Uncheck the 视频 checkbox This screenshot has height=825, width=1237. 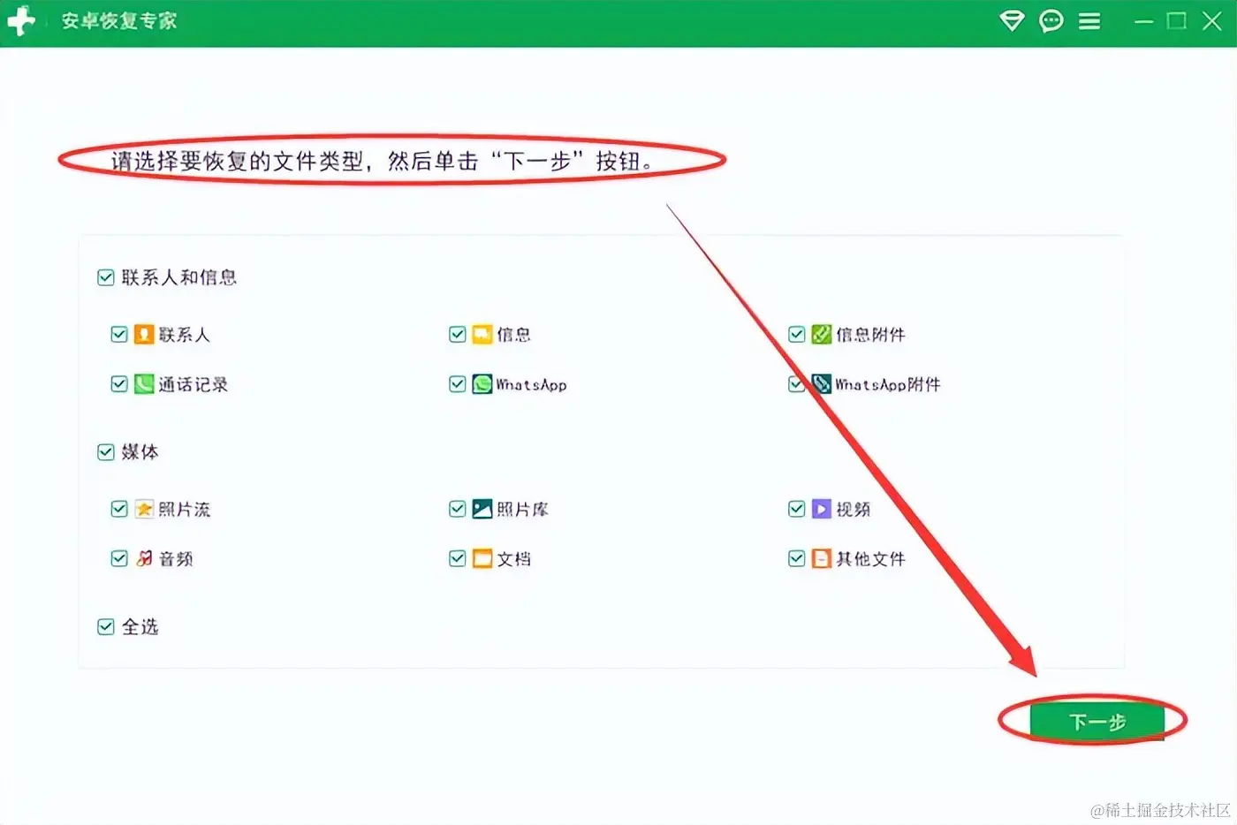[797, 509]
